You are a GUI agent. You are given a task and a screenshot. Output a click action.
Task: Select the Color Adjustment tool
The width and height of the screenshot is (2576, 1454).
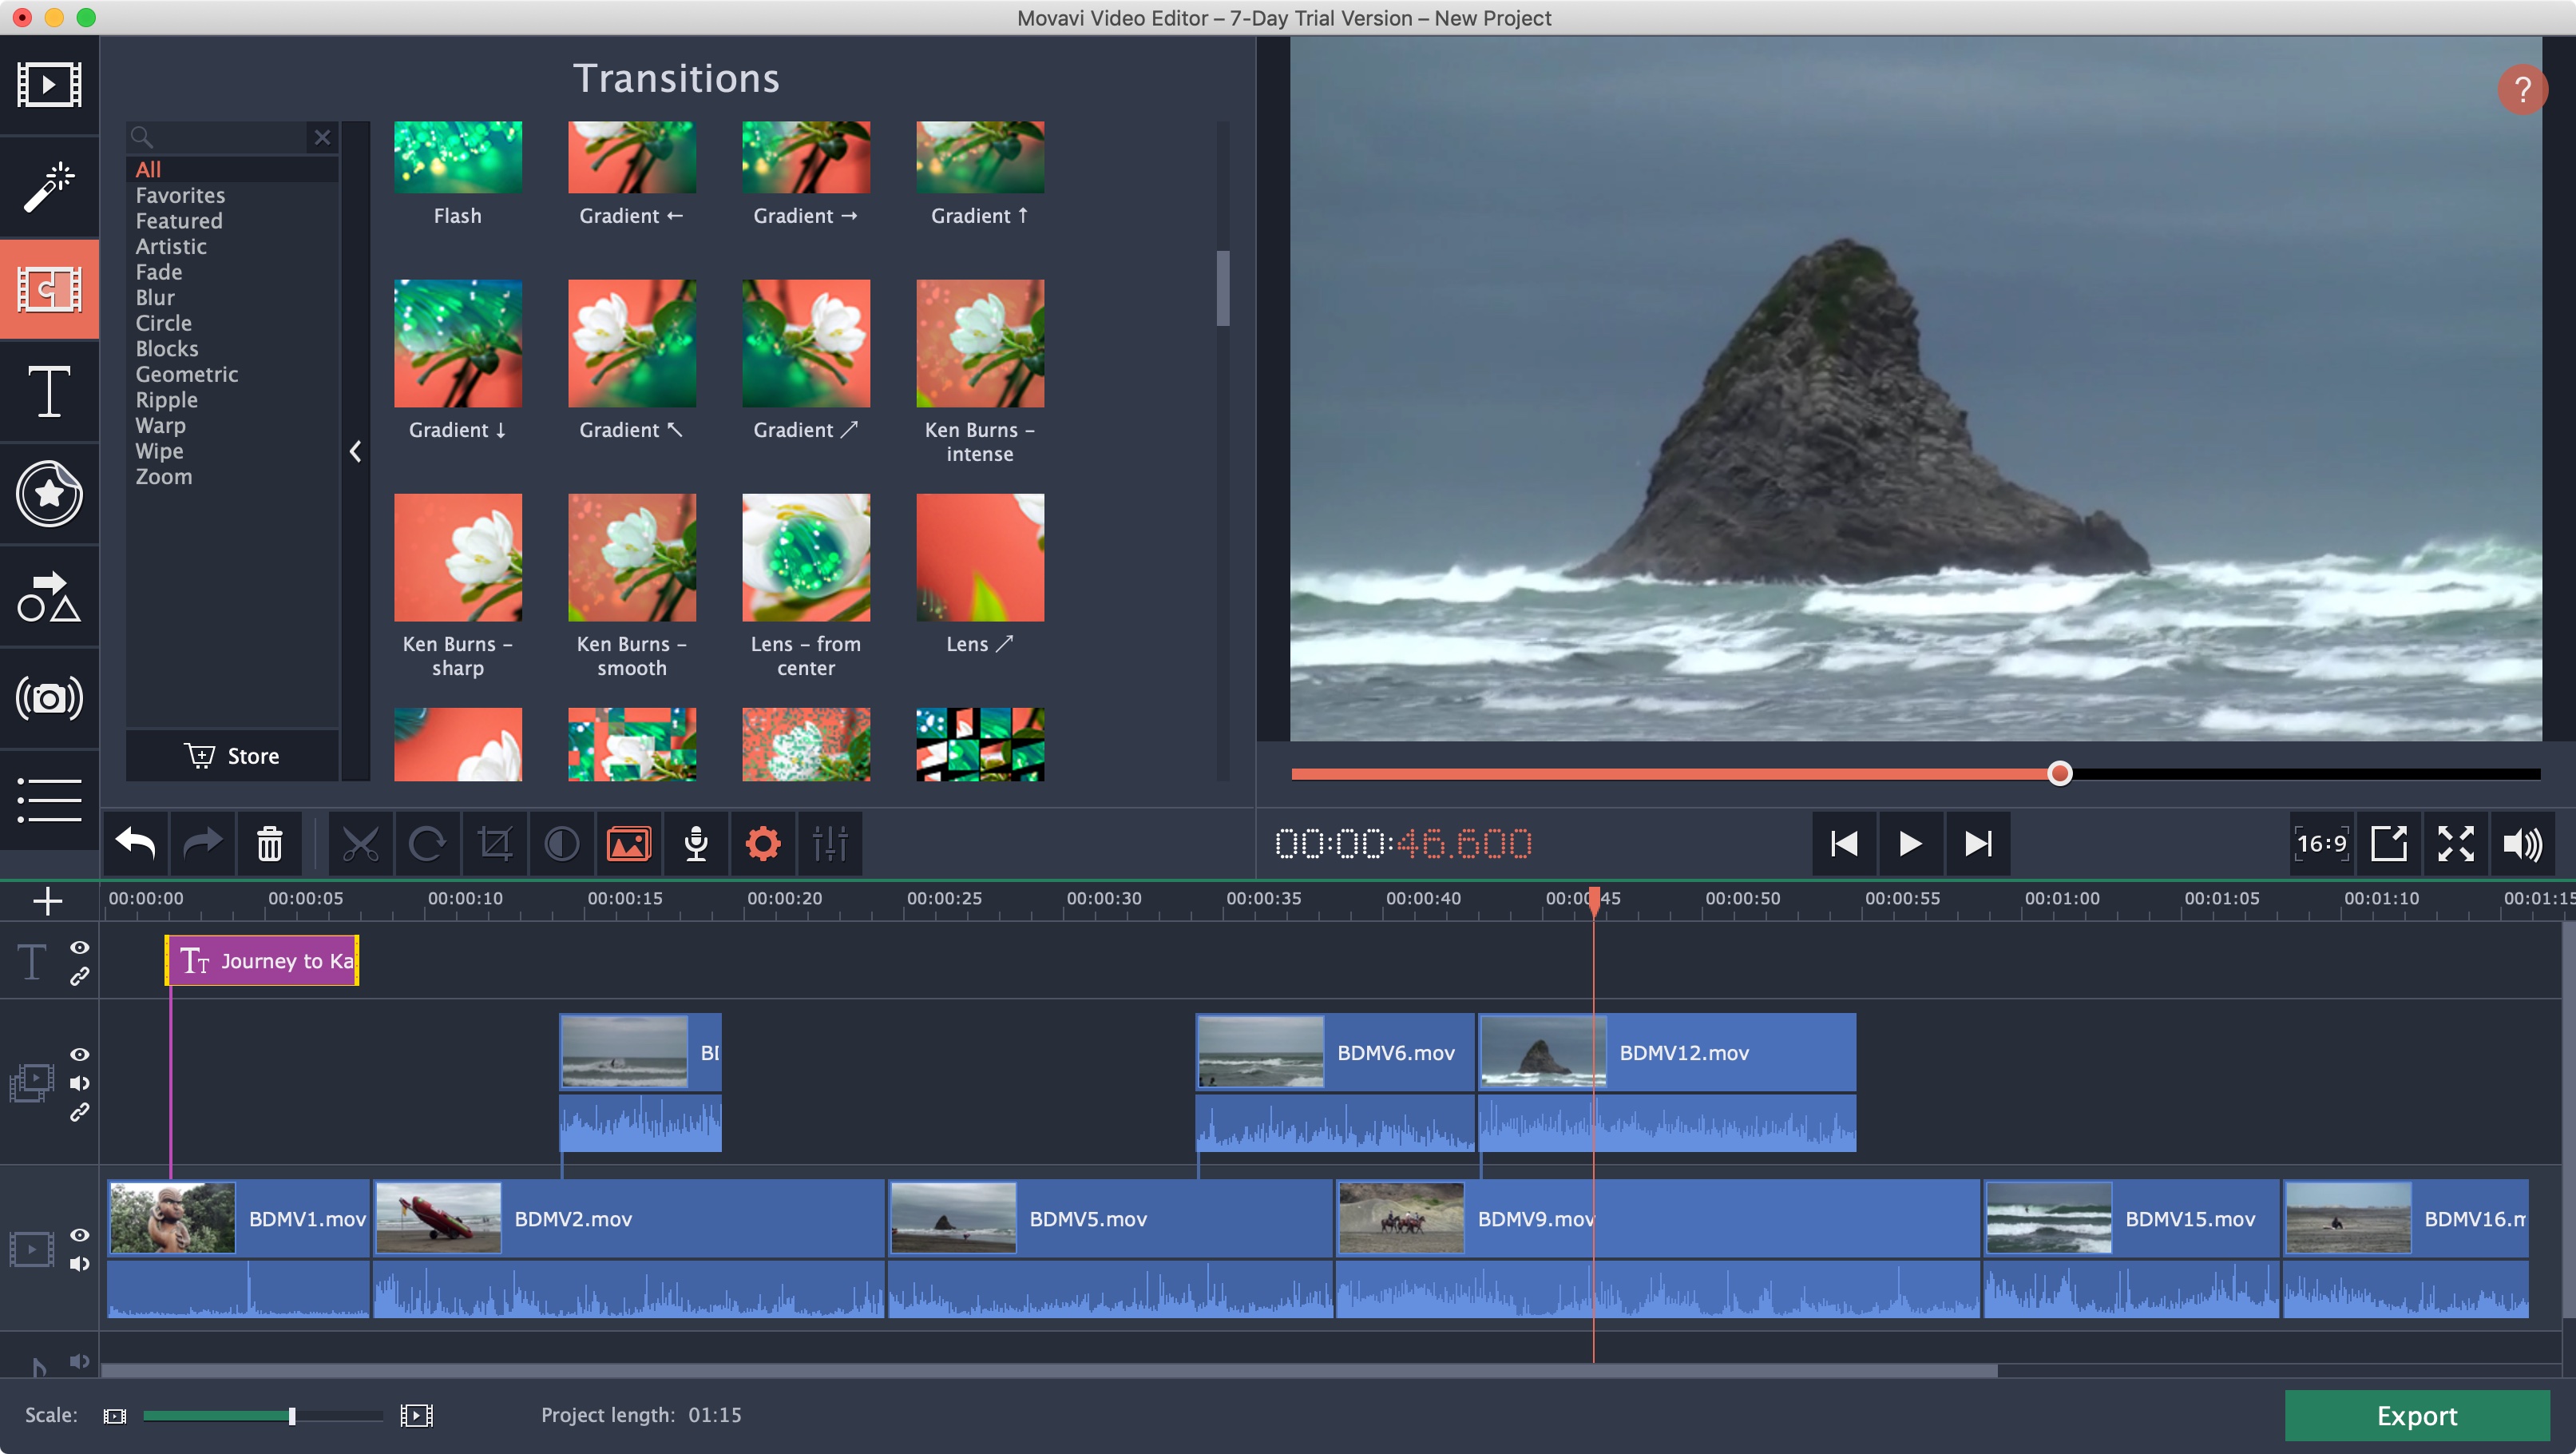[x=561, y=844]
